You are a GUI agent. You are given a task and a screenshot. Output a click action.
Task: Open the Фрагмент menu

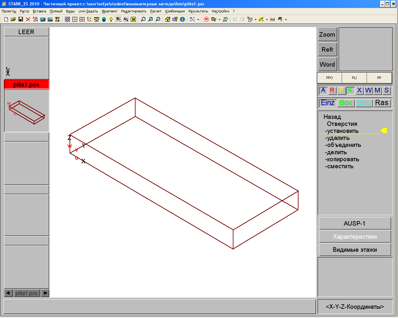pos(110,11)
